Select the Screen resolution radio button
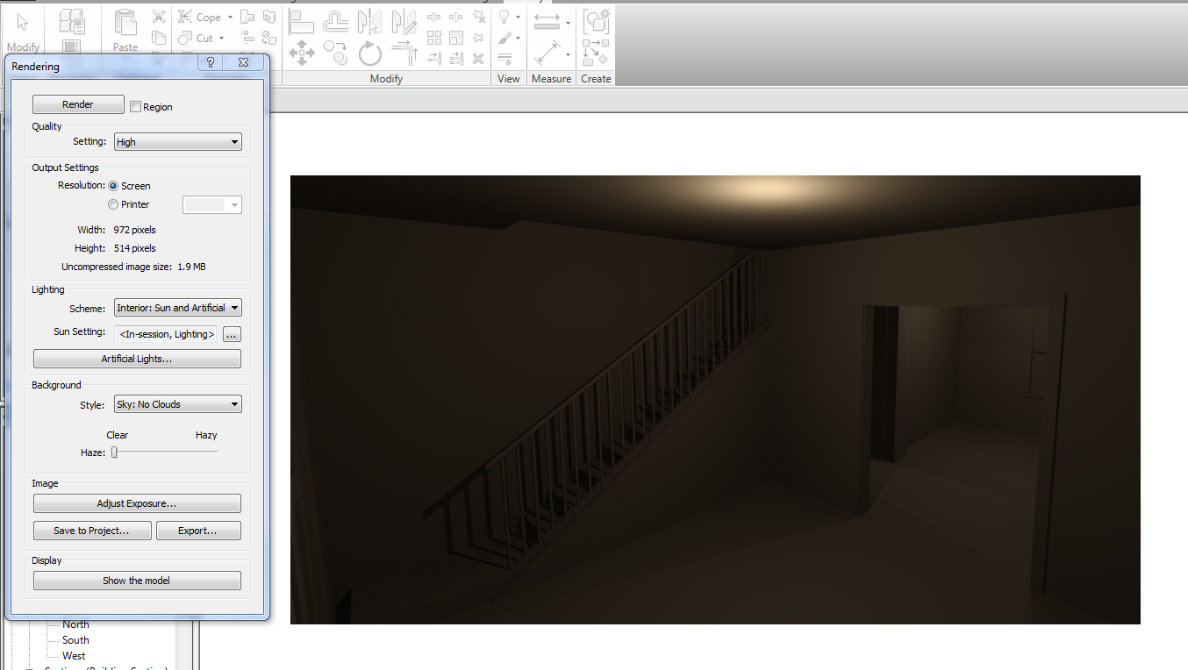Image resolution: width=1188 pixels, height=670 pixels. pos(113,186)
